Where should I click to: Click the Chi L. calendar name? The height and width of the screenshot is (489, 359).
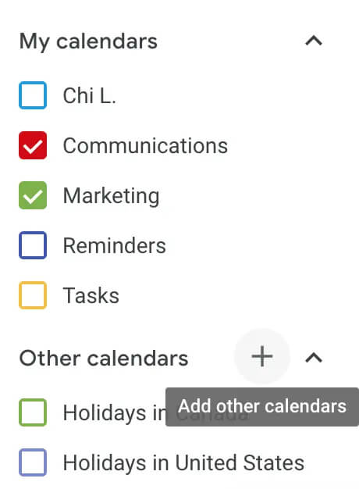click(x=90, y=95)
